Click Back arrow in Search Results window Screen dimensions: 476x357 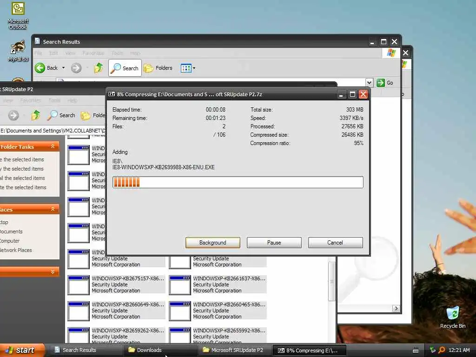(46, 68)
